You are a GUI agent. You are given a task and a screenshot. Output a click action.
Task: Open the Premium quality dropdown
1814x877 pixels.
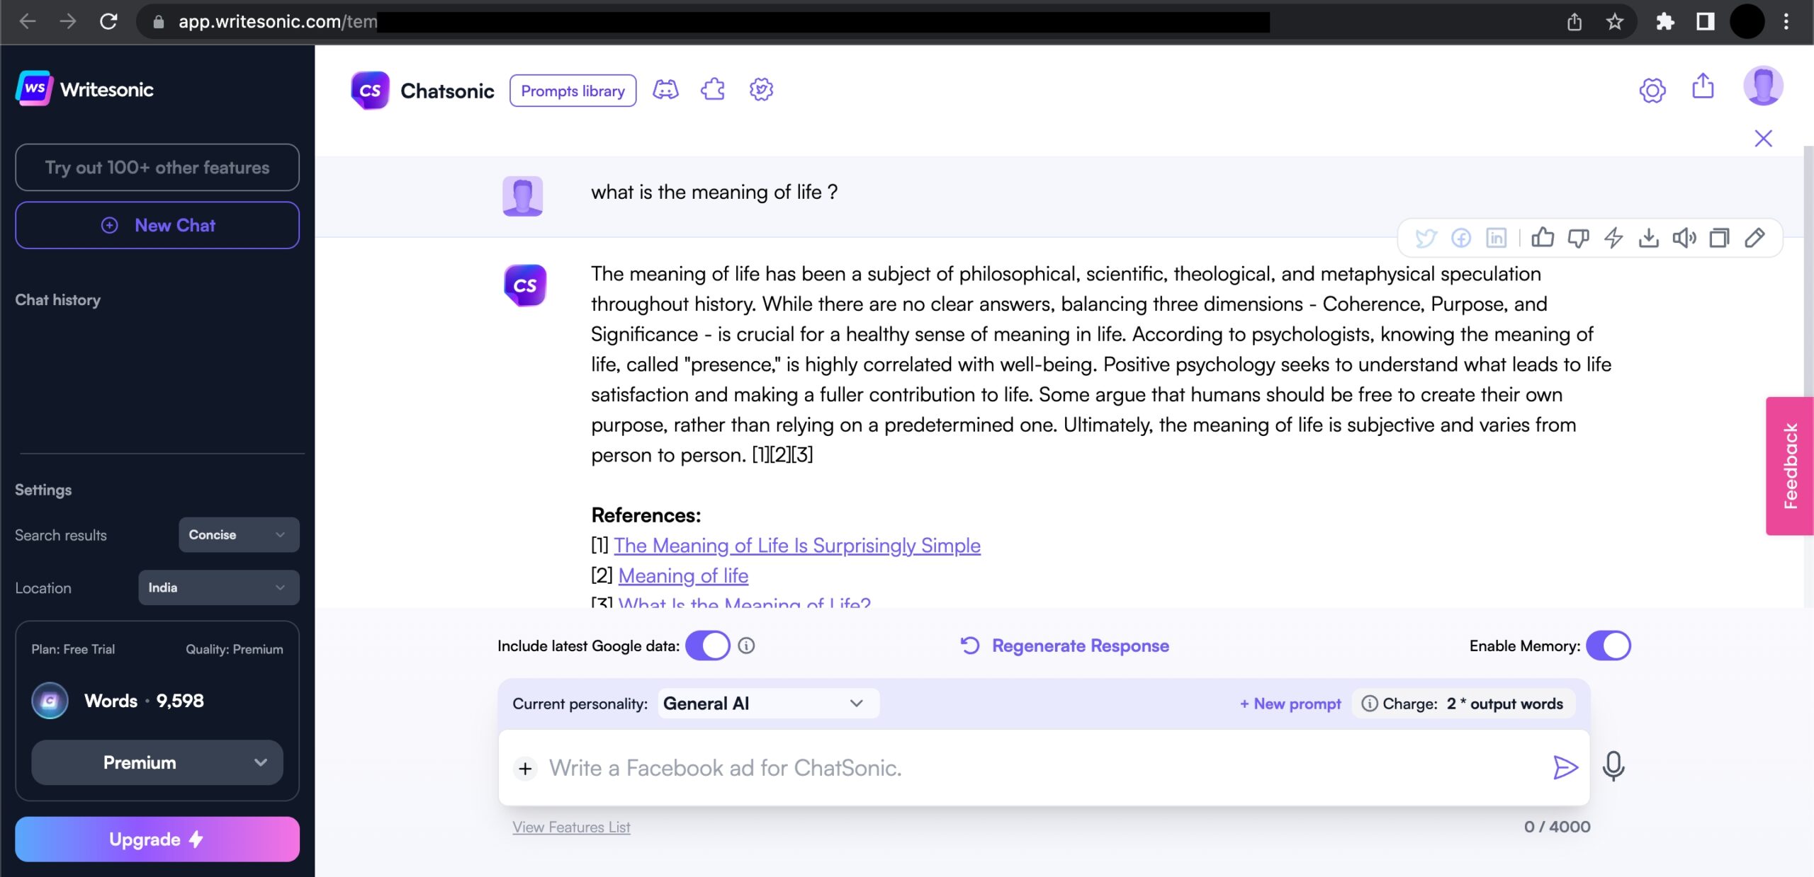pos(157,762)
